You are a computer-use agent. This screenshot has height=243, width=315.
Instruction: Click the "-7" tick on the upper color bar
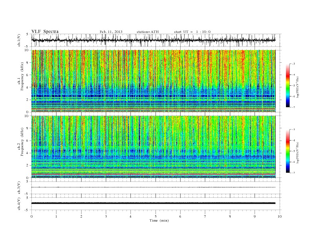[293, 107]
